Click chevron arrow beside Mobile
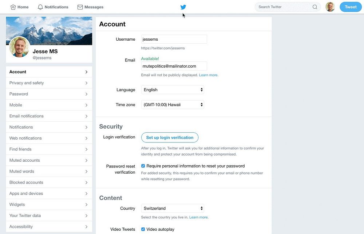Image resolution: width=364 pixels, height=234 pixels. pyautogui.click(x=86, y=105)
